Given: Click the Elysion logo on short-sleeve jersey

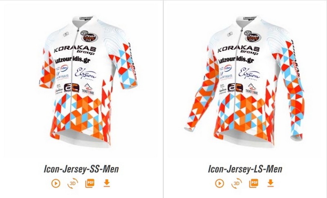Looking at the screenshot, I should [86, 74].
